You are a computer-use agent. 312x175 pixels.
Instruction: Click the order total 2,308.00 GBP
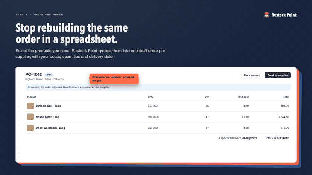click(280, 138)
